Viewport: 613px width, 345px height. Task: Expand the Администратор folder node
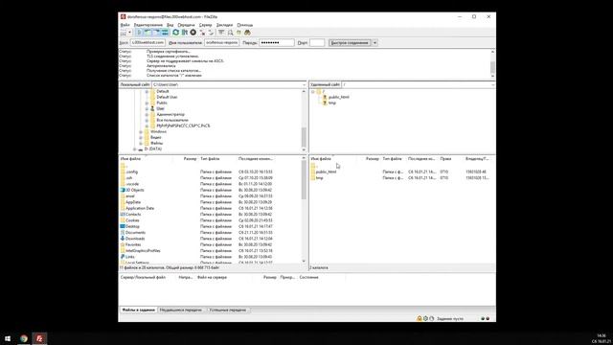147,115
